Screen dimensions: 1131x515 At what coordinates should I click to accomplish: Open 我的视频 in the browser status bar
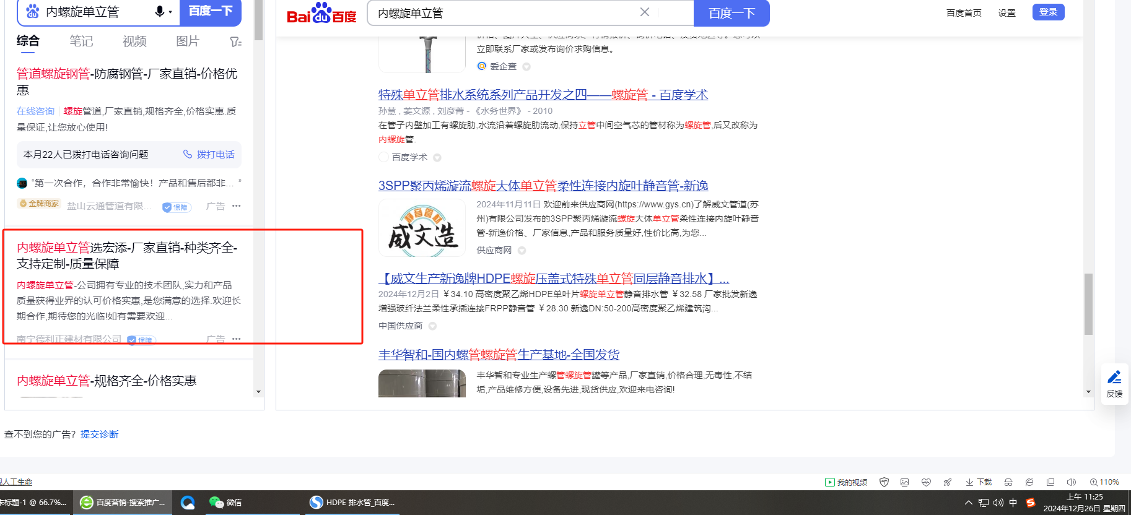point(846,482)
